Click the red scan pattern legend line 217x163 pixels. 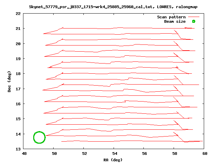click(x=194, y=17)
